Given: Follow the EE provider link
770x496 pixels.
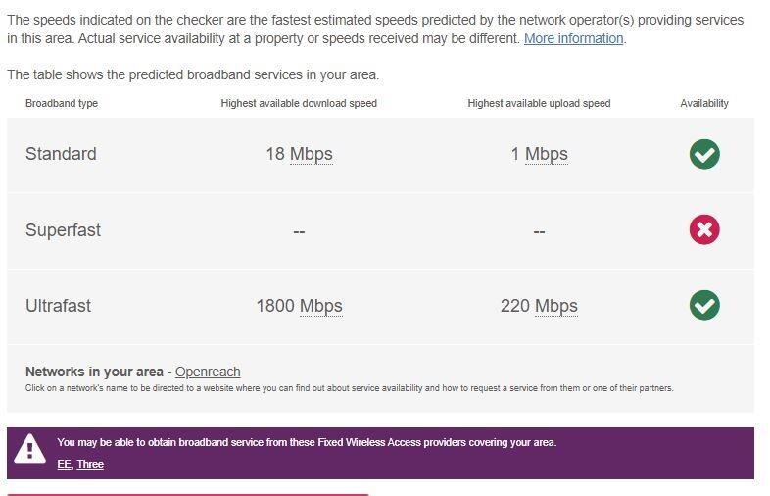Looking at the screenshot, I should pos(64,464).
